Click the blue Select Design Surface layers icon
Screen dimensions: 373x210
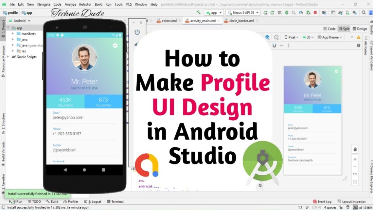point(267,37)
